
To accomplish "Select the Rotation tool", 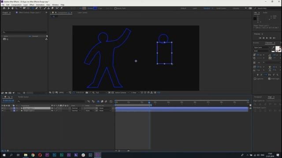I will (21, 8).
